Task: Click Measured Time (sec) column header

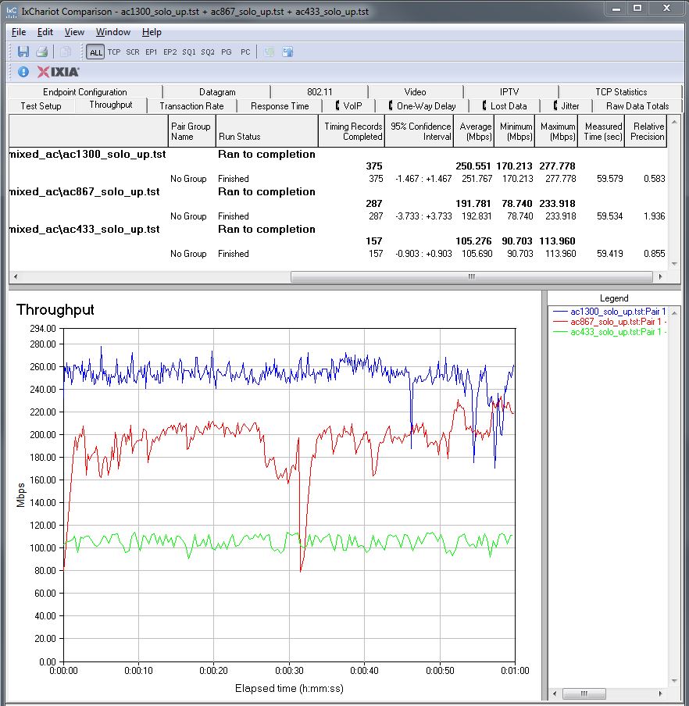Action: click(602, 131)
